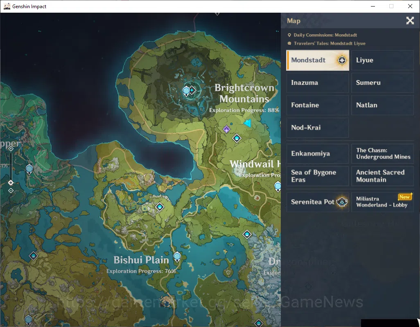Click blue pin right of the zoom slider
Viewport: 420px width, 327px height.
click(x=29, y=170)
